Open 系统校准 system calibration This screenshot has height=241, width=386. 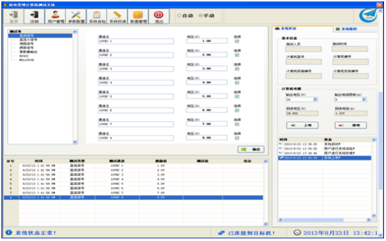[x=118, y=16]
